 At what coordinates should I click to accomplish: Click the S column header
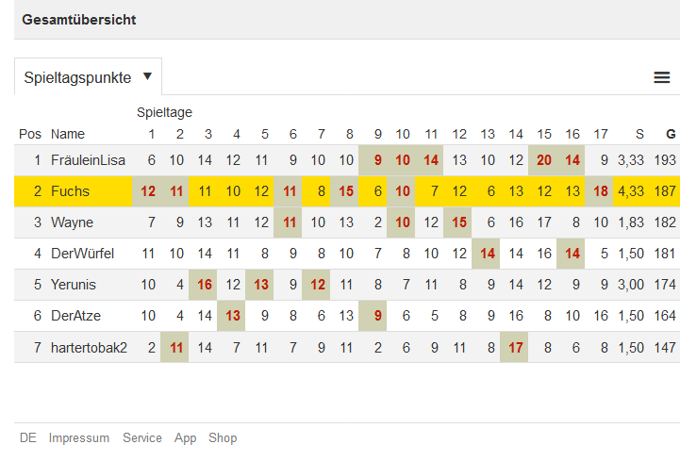click(639, 134)
